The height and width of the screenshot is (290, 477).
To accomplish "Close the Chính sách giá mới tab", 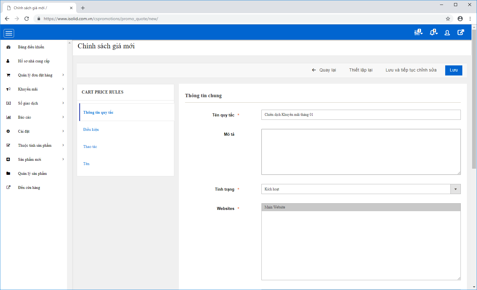I will (71, 8).
